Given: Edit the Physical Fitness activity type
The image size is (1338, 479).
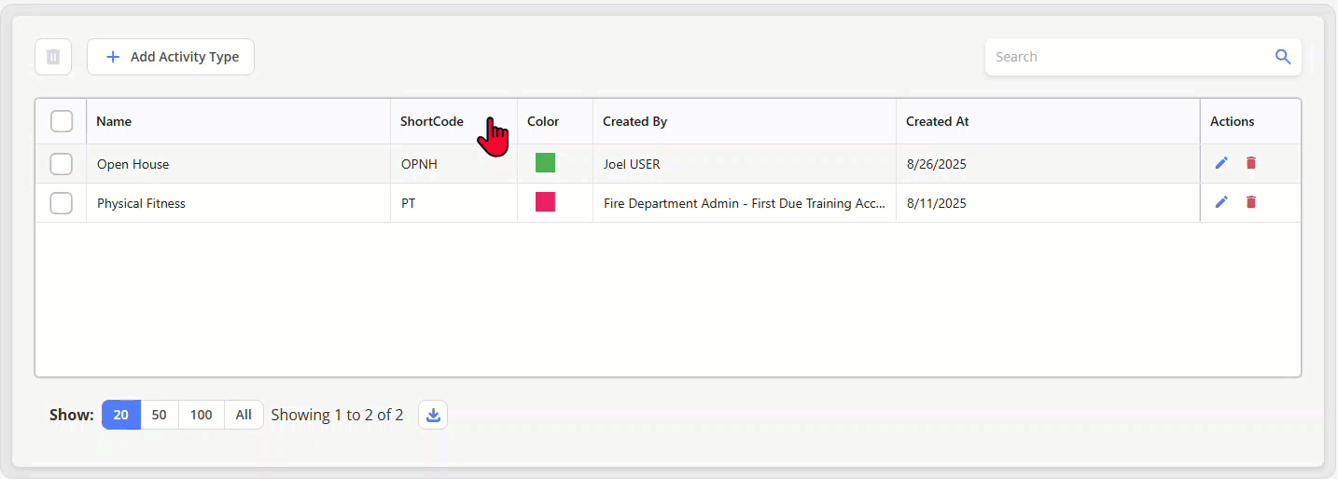Looking at the screenshot, I should pos(1221,202).
